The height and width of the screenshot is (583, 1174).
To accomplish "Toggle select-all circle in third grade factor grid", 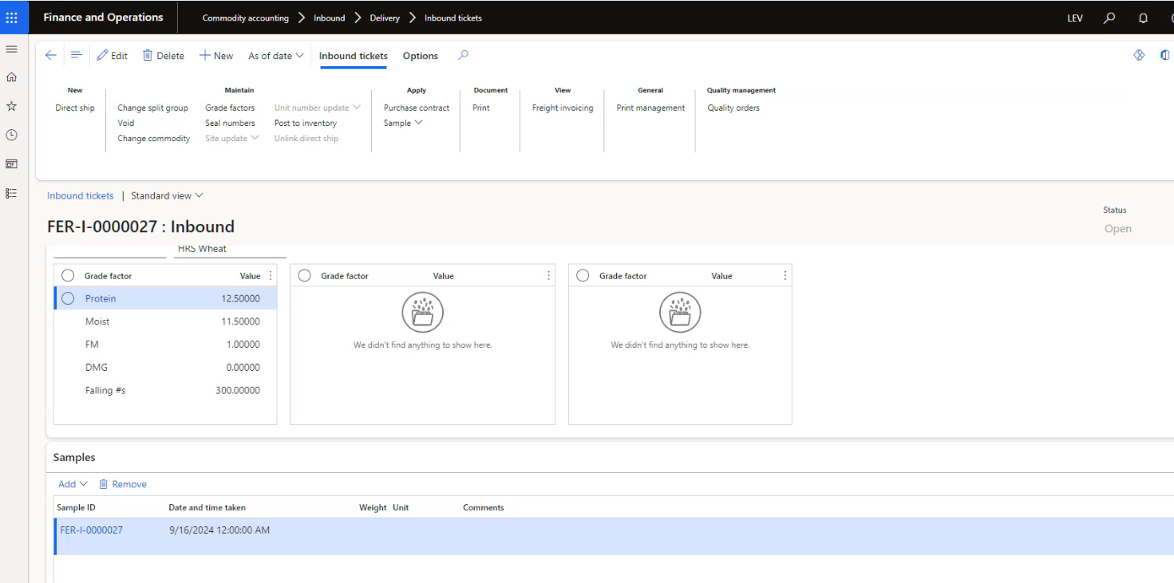I will pyautogui.click(x=583, y=276).
